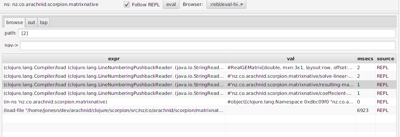Switch to the browse tab

point(15,22)
